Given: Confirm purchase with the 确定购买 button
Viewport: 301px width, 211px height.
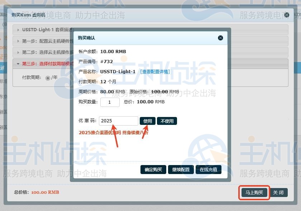Looking at the screenshot, I should pyautogui.click(x=153, y=170).
